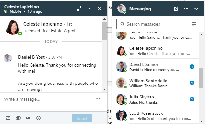The height and width of the screenshot is (124, 205).
Task: Compose a new message in Messaging panel
Action: tap(176, 9)
